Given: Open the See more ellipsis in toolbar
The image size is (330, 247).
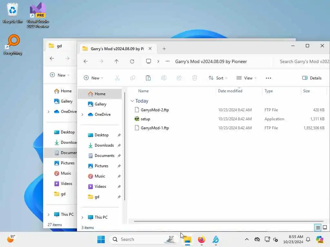Looking at the screenshot, I should pyautogui.click(x=268, y=78).
